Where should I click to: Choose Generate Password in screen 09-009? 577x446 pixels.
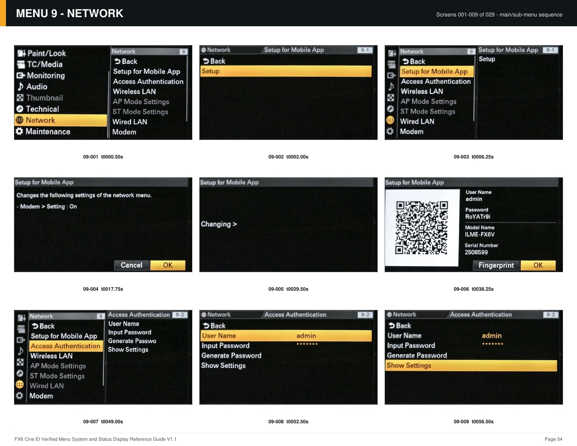[417, 355]
